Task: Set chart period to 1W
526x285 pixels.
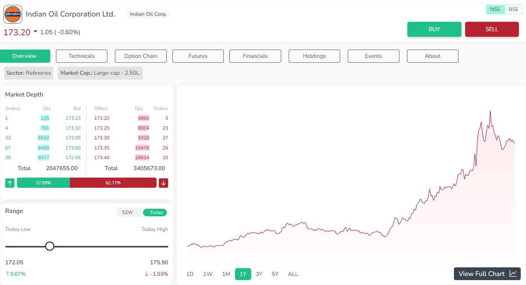Action: (208, 274)
